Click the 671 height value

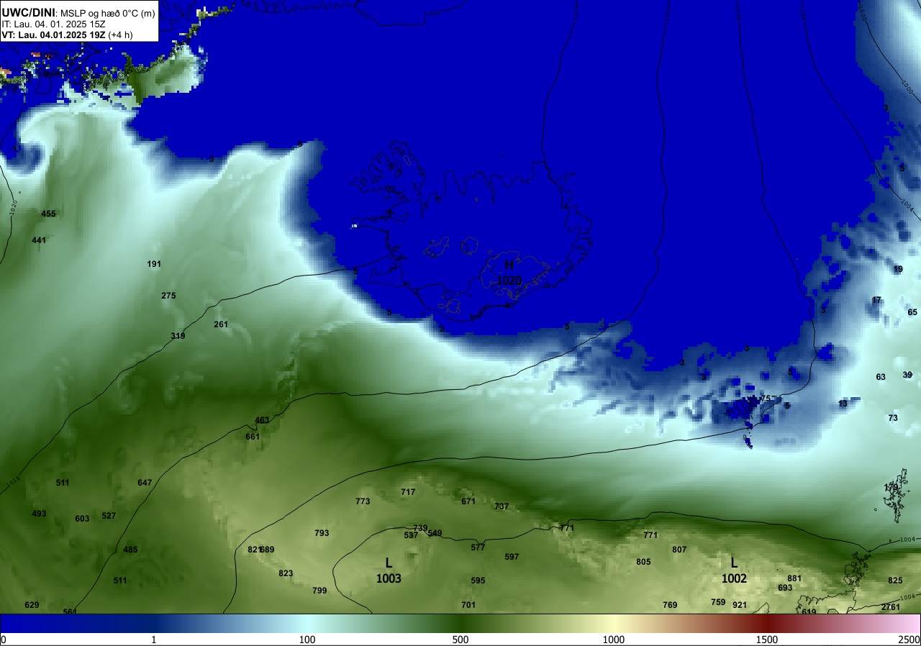coord(468,501)
